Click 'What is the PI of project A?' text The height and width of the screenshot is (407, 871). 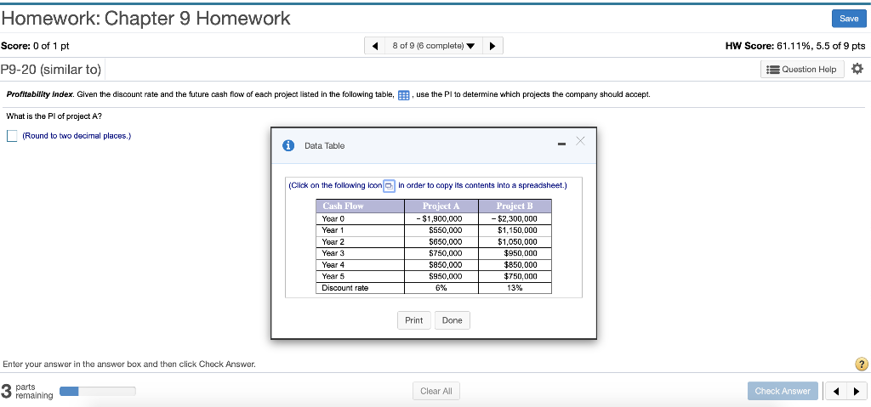54,116
